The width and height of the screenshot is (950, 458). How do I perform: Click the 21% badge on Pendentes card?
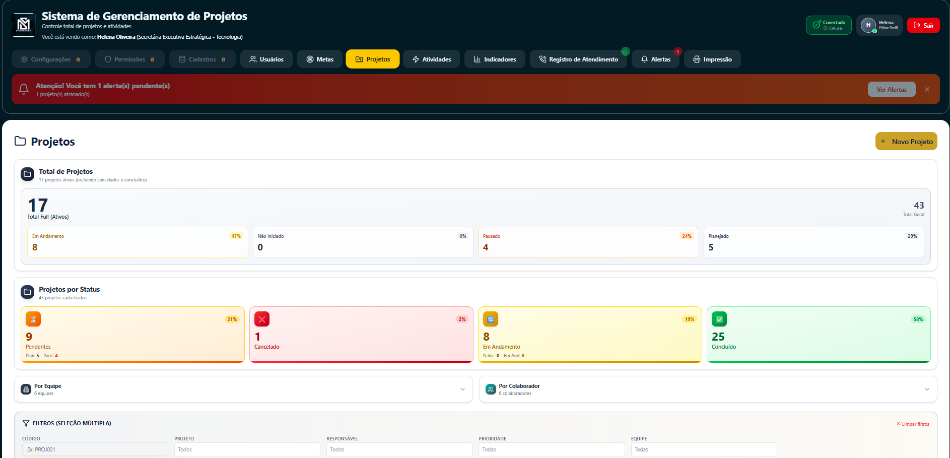click(232, 319)
